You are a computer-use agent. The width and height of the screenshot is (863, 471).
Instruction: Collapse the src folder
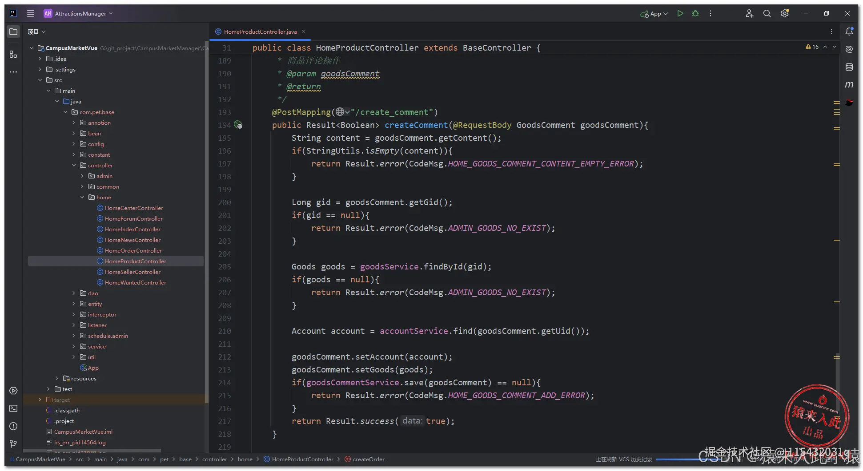(x=40, y=80)
